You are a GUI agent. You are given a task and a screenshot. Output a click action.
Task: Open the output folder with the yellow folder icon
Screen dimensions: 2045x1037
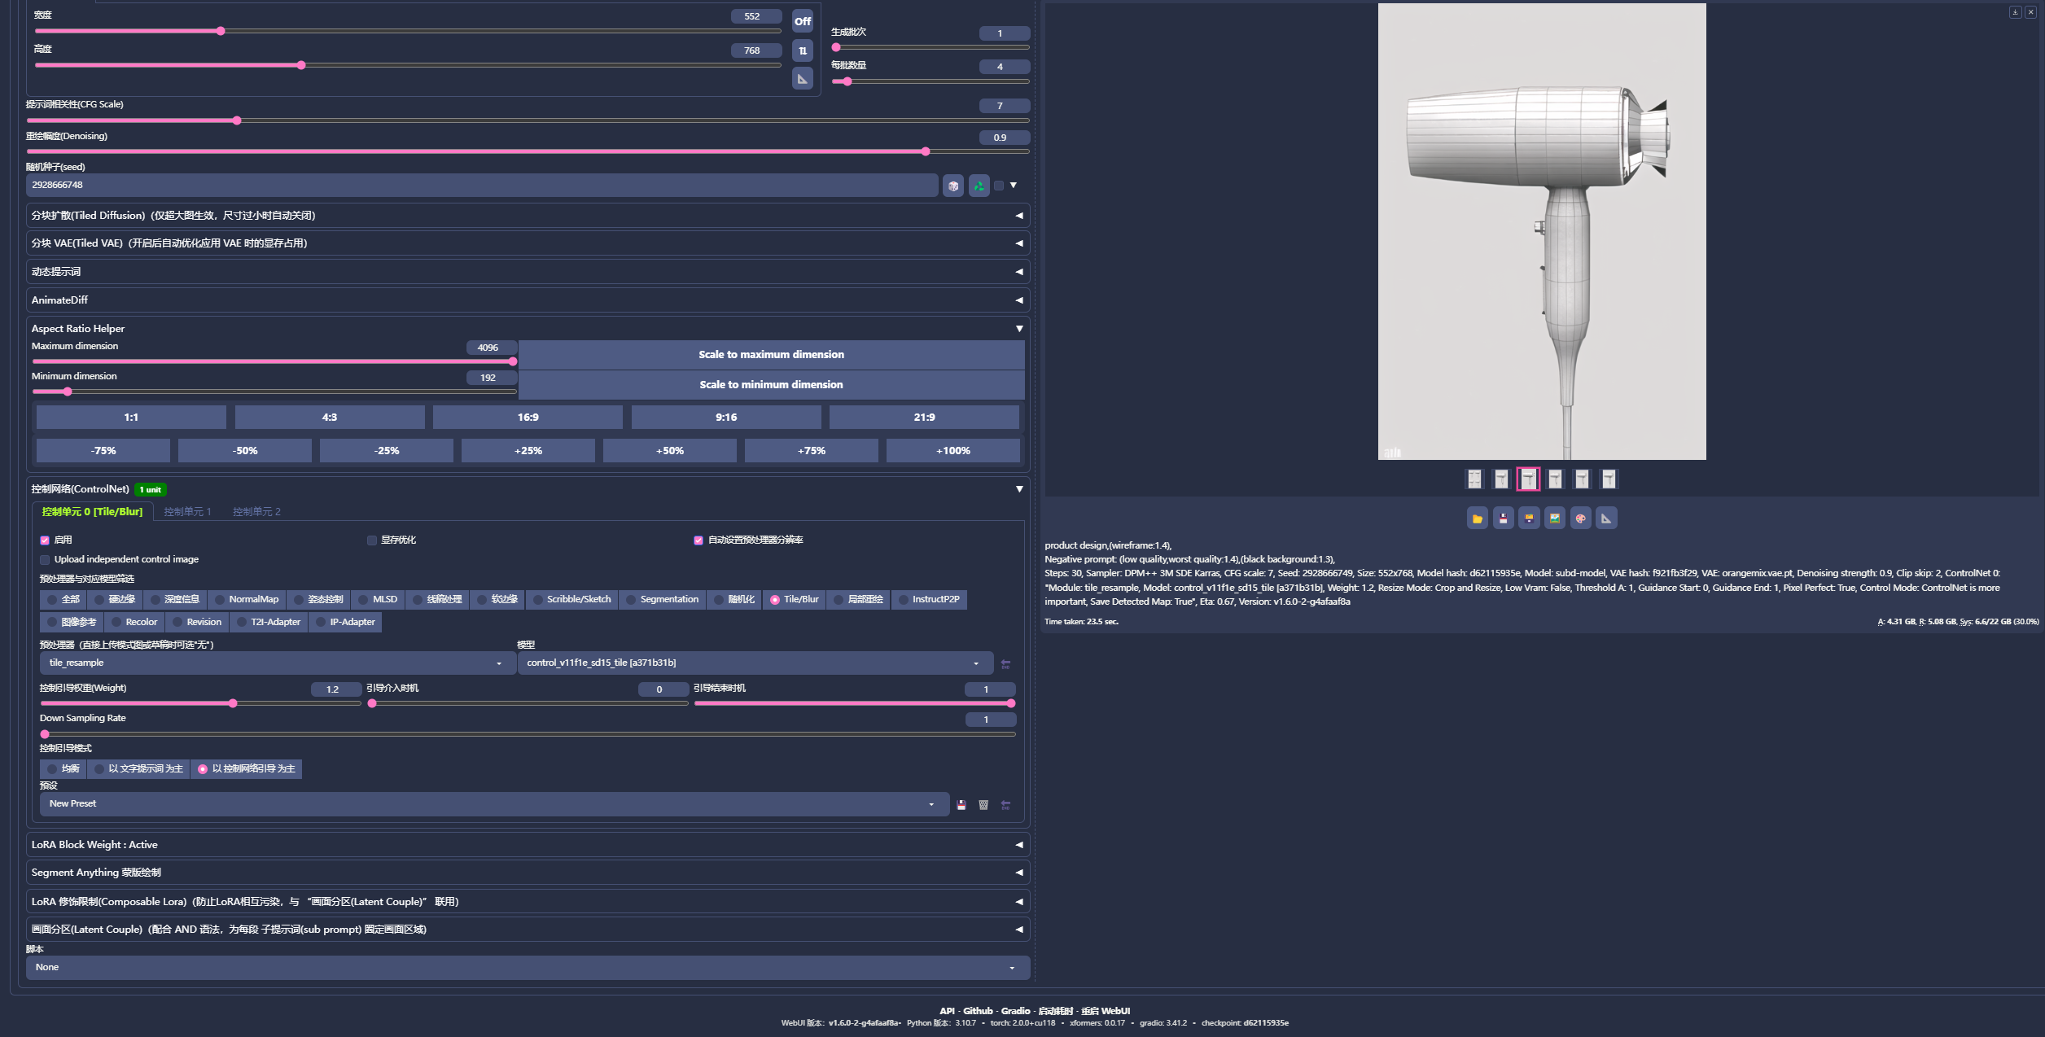(1477, 518)
